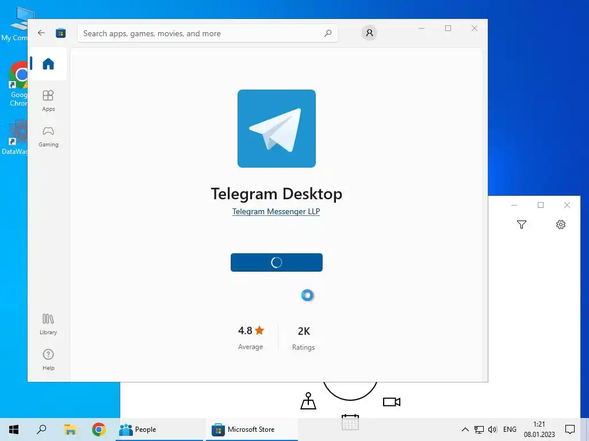Open the user account profile icon
The image size is (589, 441).
coord(369,33)
